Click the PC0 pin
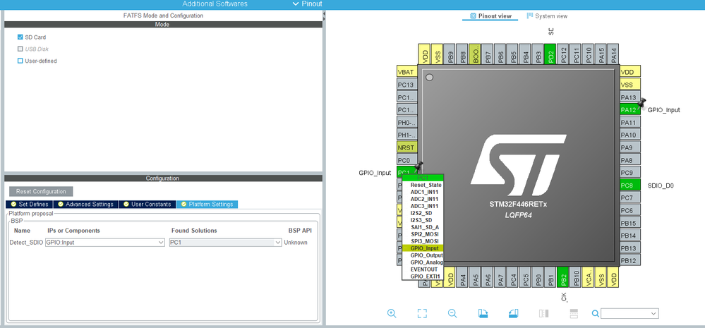This screenshot has height=328, width=705. (x=406, y=160)
